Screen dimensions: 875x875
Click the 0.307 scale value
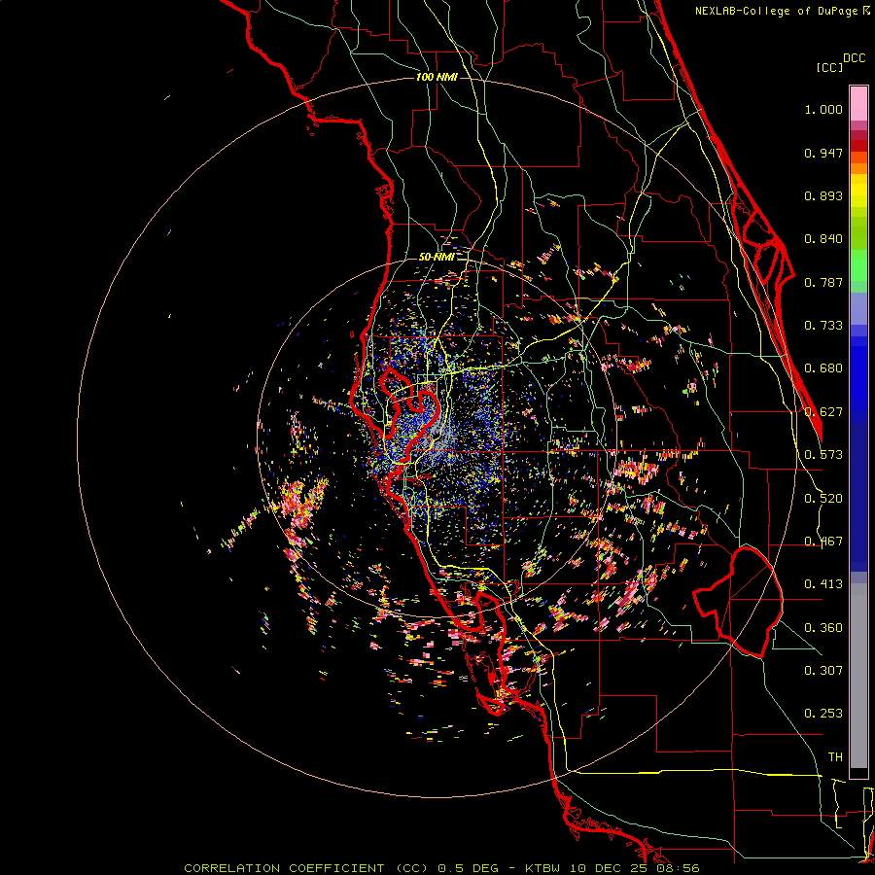point(823,671)
